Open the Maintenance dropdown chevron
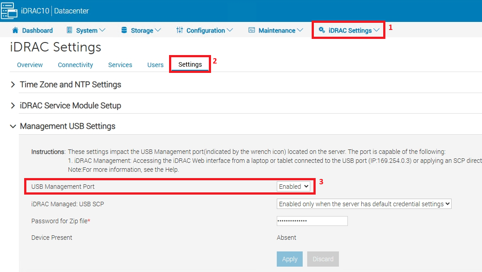This screenshot has height=272, width=482. coord(300,30)
